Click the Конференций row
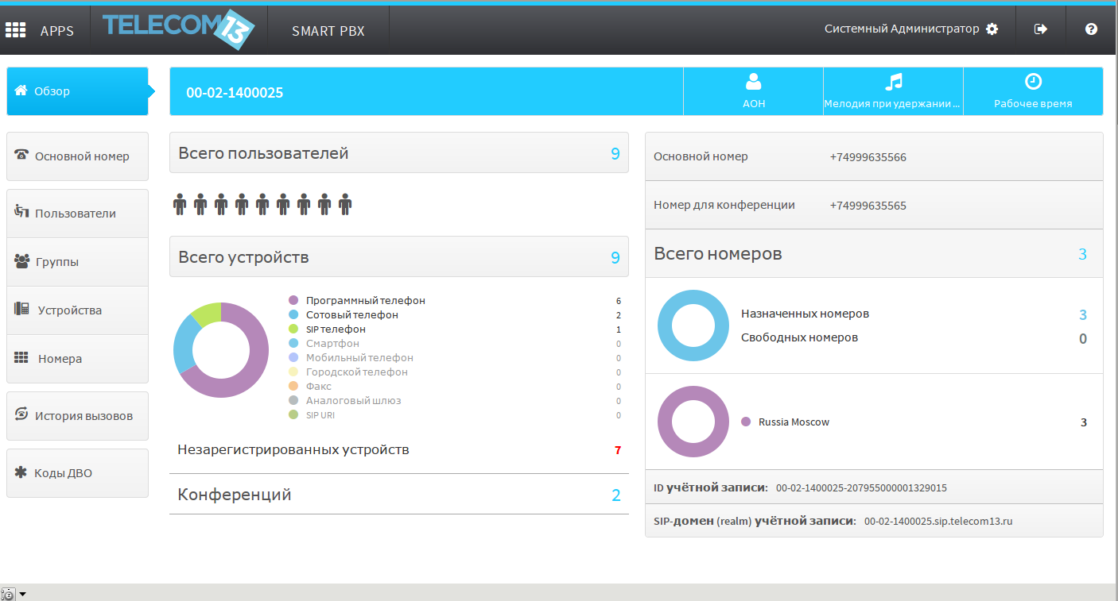Screen dimensions: 1118x601 tap(399, 495)
